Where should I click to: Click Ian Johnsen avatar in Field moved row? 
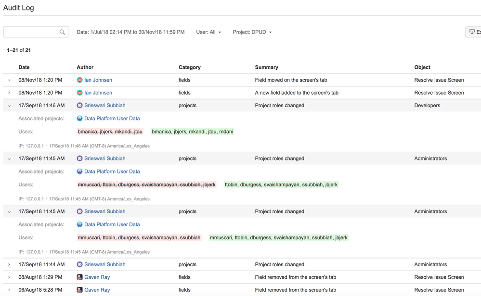coord(79,80)
